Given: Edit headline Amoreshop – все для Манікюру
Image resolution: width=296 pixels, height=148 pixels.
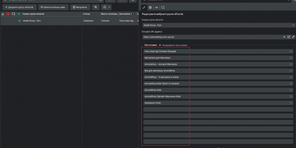Looking at the screenshot, I should (218, 64).
